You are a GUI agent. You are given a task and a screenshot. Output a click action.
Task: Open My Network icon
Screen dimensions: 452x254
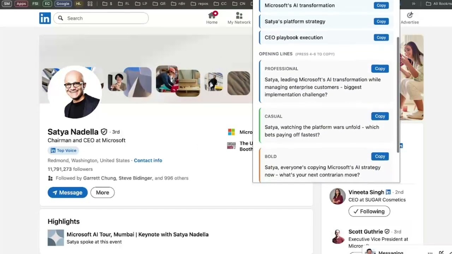(239, 18)
